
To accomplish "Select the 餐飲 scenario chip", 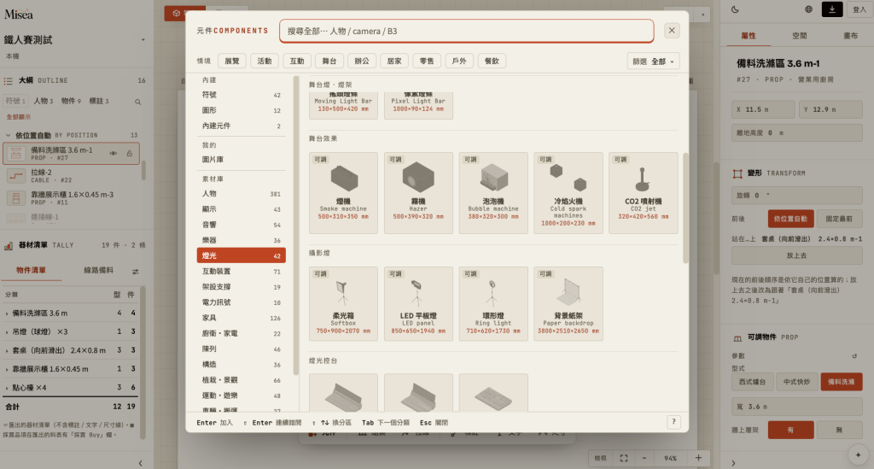I will click(492, 61).
